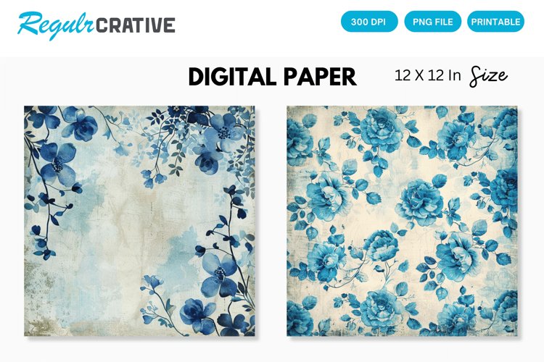Click the Regulr Crative logo
This screenshot has height=362, width=544.
[96, 25]
